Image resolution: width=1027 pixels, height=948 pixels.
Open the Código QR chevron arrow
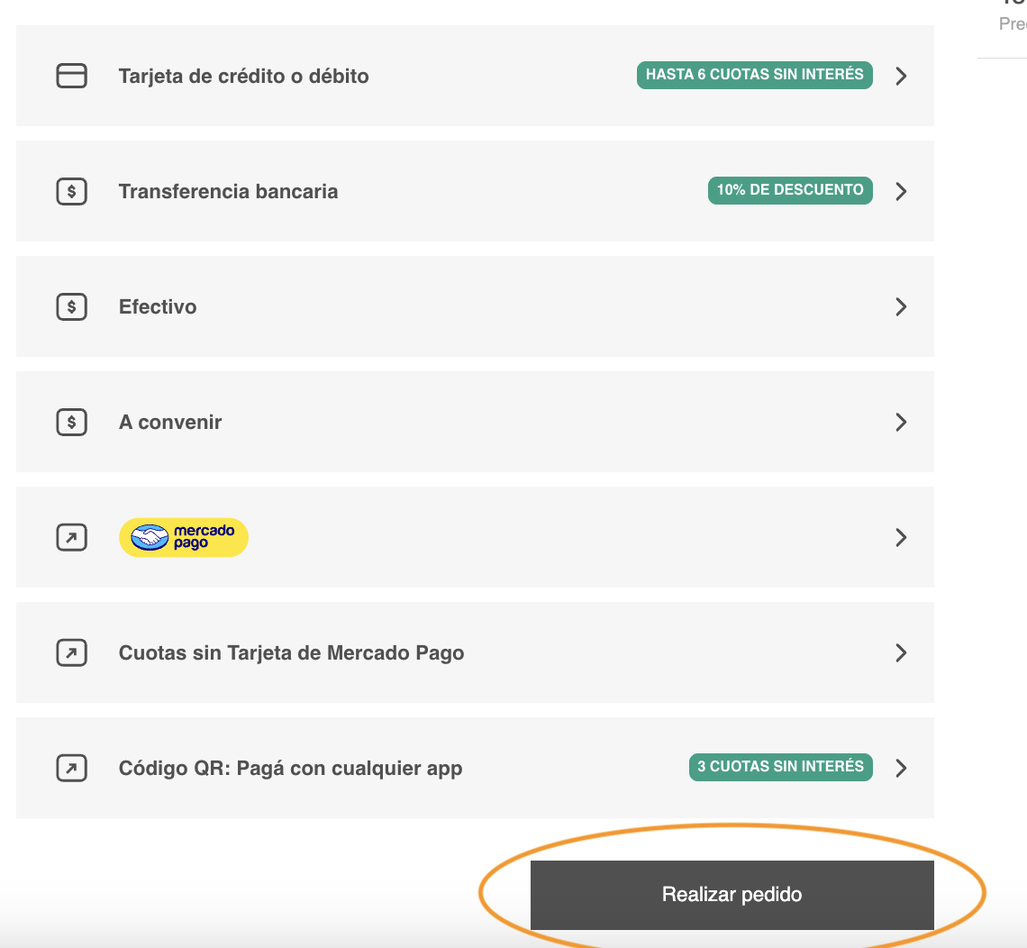pyautogui.click(x=901, y=769)
